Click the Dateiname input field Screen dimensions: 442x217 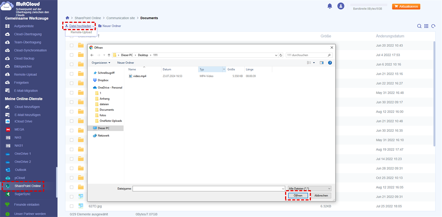click(x=209, y=188)
